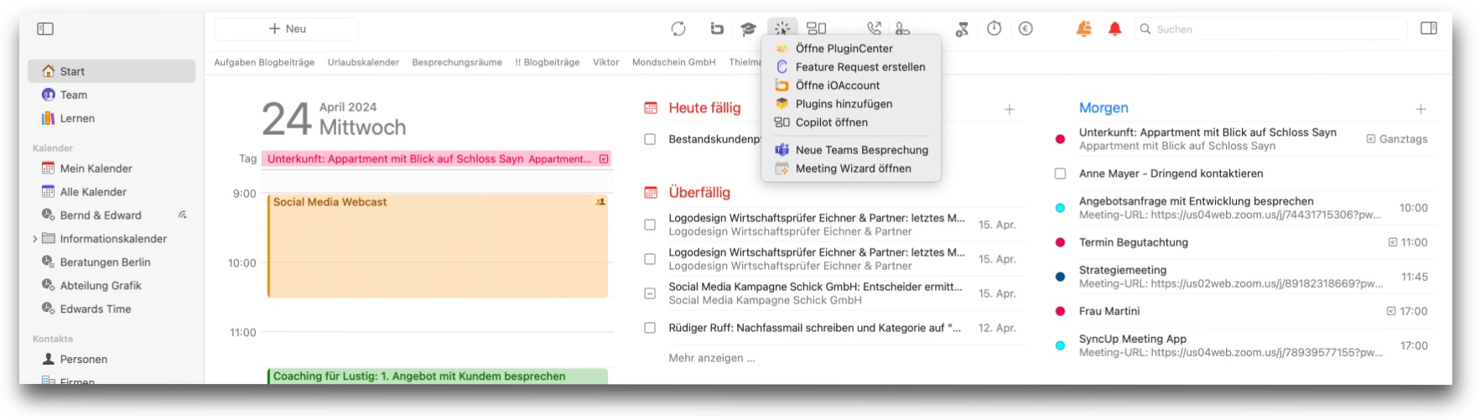Click shared icon beside Bernd & Edward

(182, 215)
